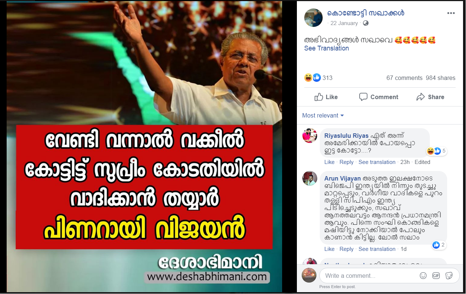
Task: Like Arun Vijayan's comment
Action: (x=329, y=249)
